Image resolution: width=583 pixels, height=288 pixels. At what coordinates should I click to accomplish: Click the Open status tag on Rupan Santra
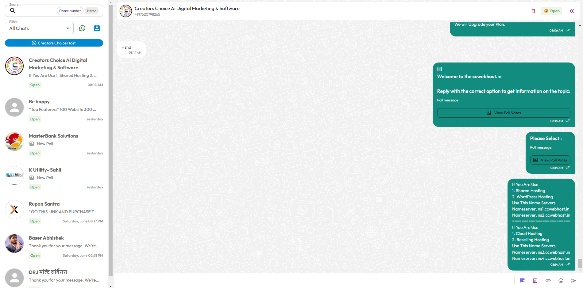coord(35,221)
